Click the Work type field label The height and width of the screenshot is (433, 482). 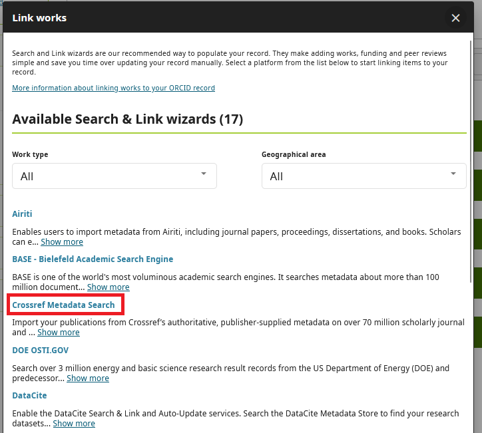click(x=30, y=154)
